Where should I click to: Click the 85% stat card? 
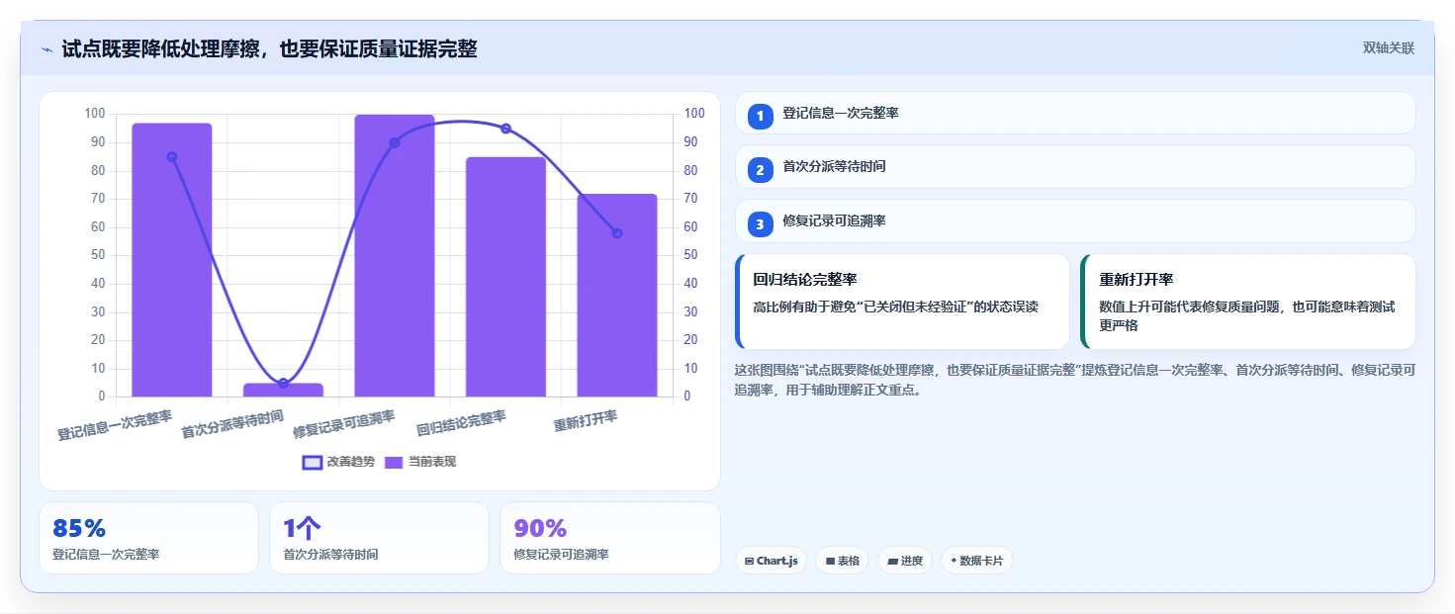tap(148, 538)
